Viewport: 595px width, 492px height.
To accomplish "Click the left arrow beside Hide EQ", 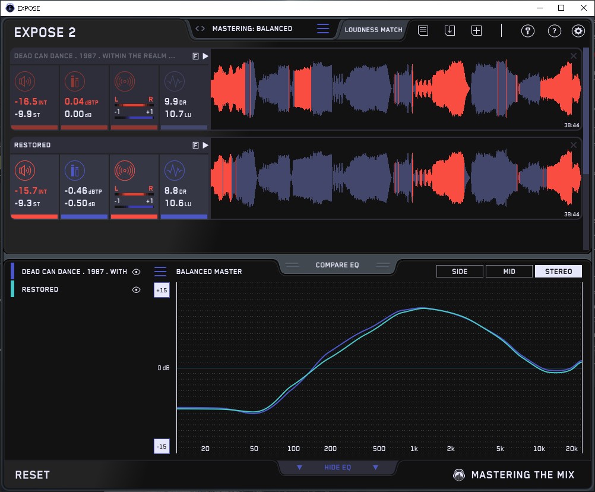I will point(299,467).
